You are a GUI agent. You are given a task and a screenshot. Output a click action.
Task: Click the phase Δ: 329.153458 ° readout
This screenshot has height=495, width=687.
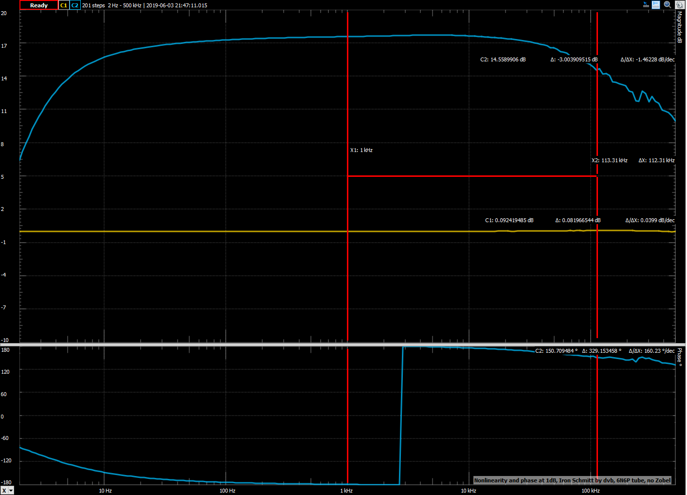point(602,351)
